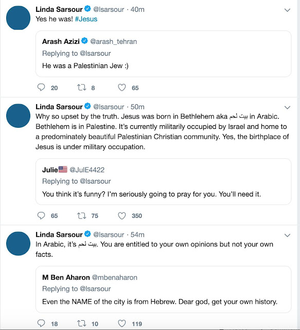Visit the @JulE4422 handle
This screenshot has width=300, height=330.
[87, 170]
